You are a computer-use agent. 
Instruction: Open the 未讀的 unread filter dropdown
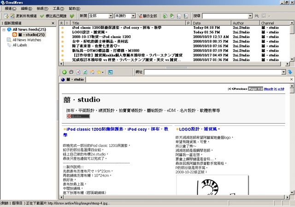point(133,16)
